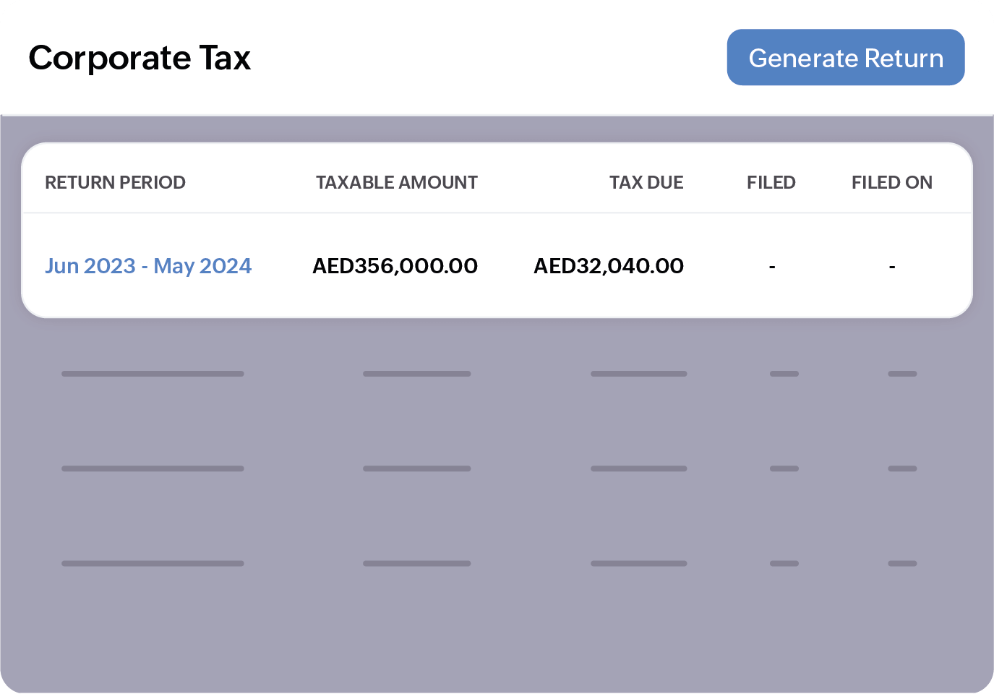Click the Generate Return button
994x694 pixels.
coord(845,57)
